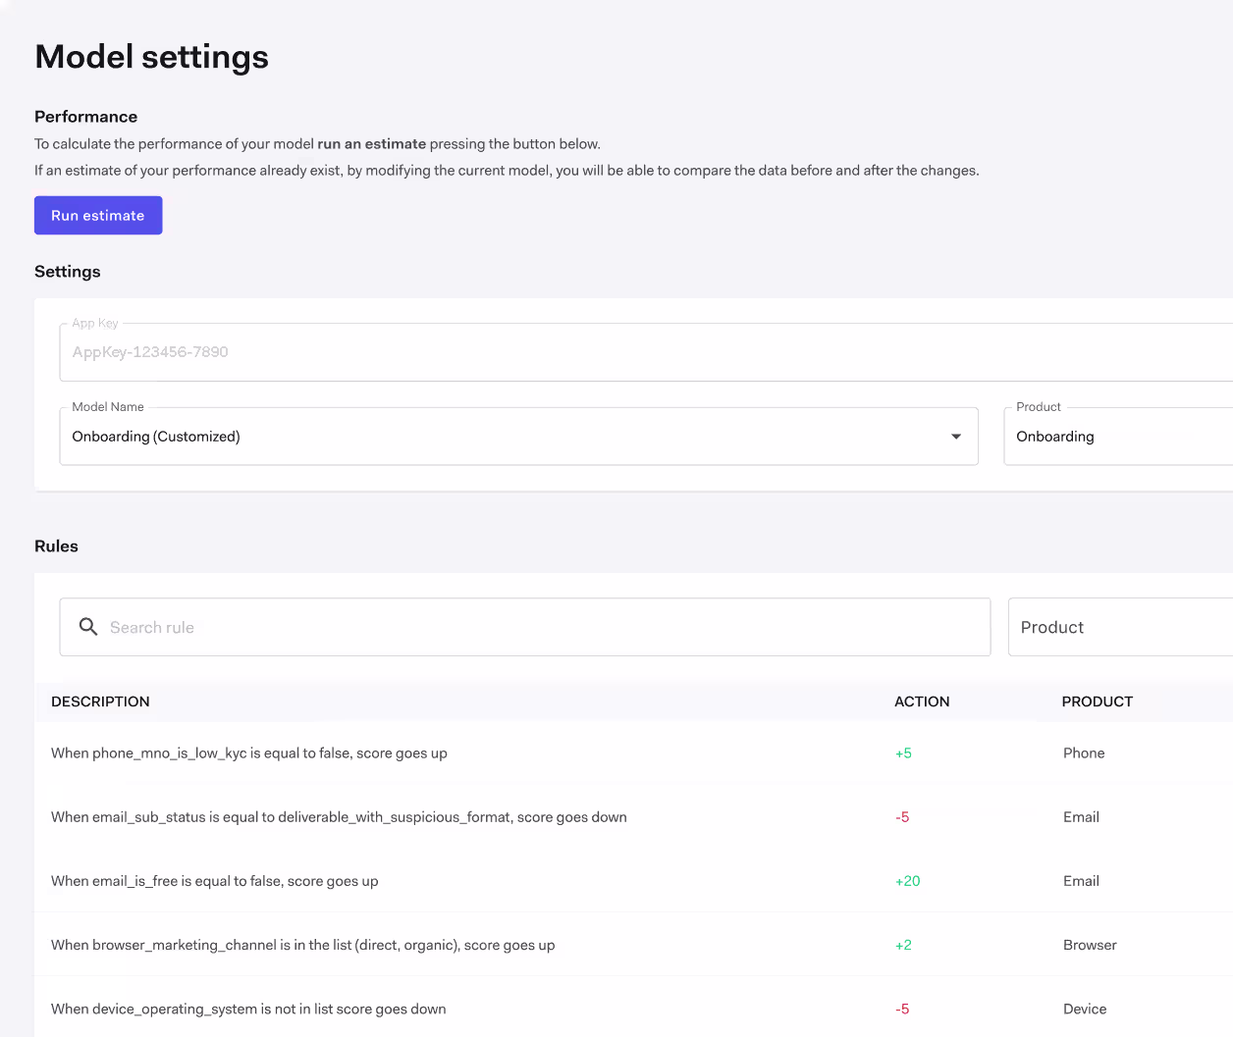Screen dimensions: 1233x1037
Task: Select the phone_mno_is_low_kyc rule description
Action: point(249,753)
